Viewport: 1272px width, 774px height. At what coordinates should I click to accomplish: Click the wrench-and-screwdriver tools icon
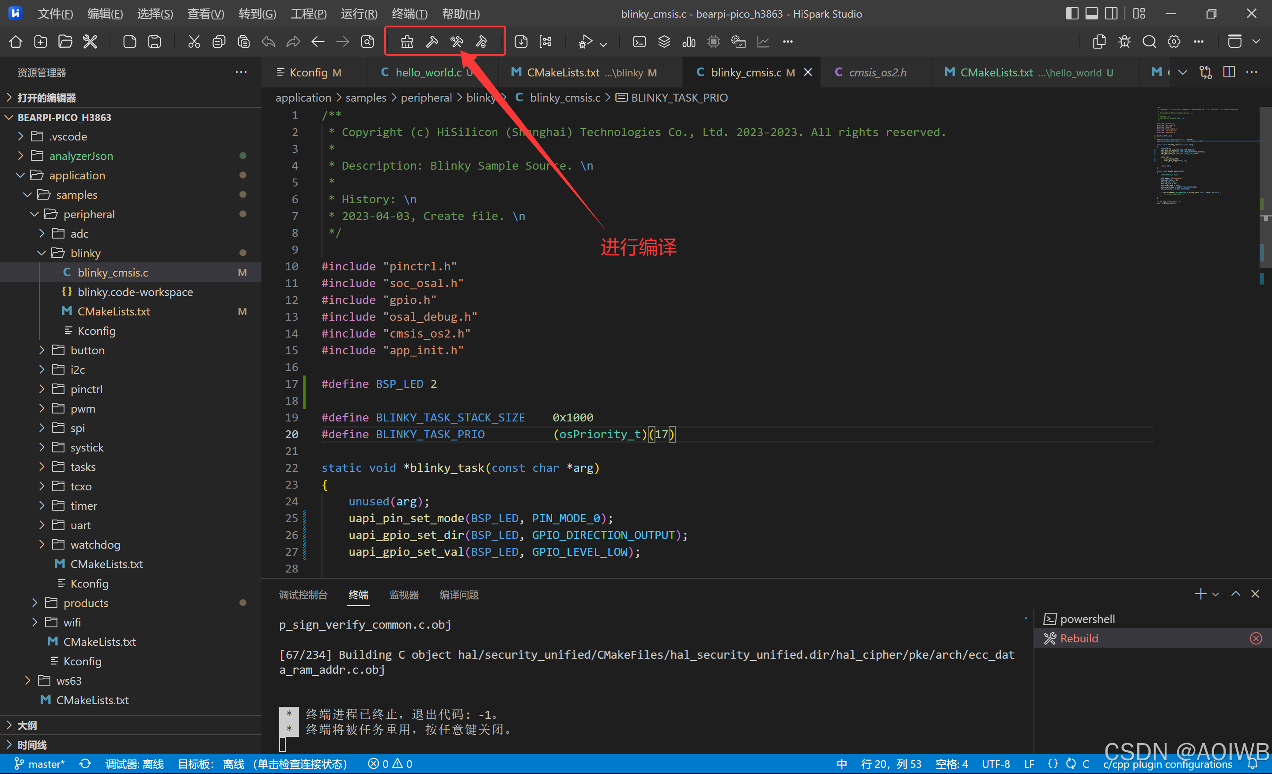[91, 42]
